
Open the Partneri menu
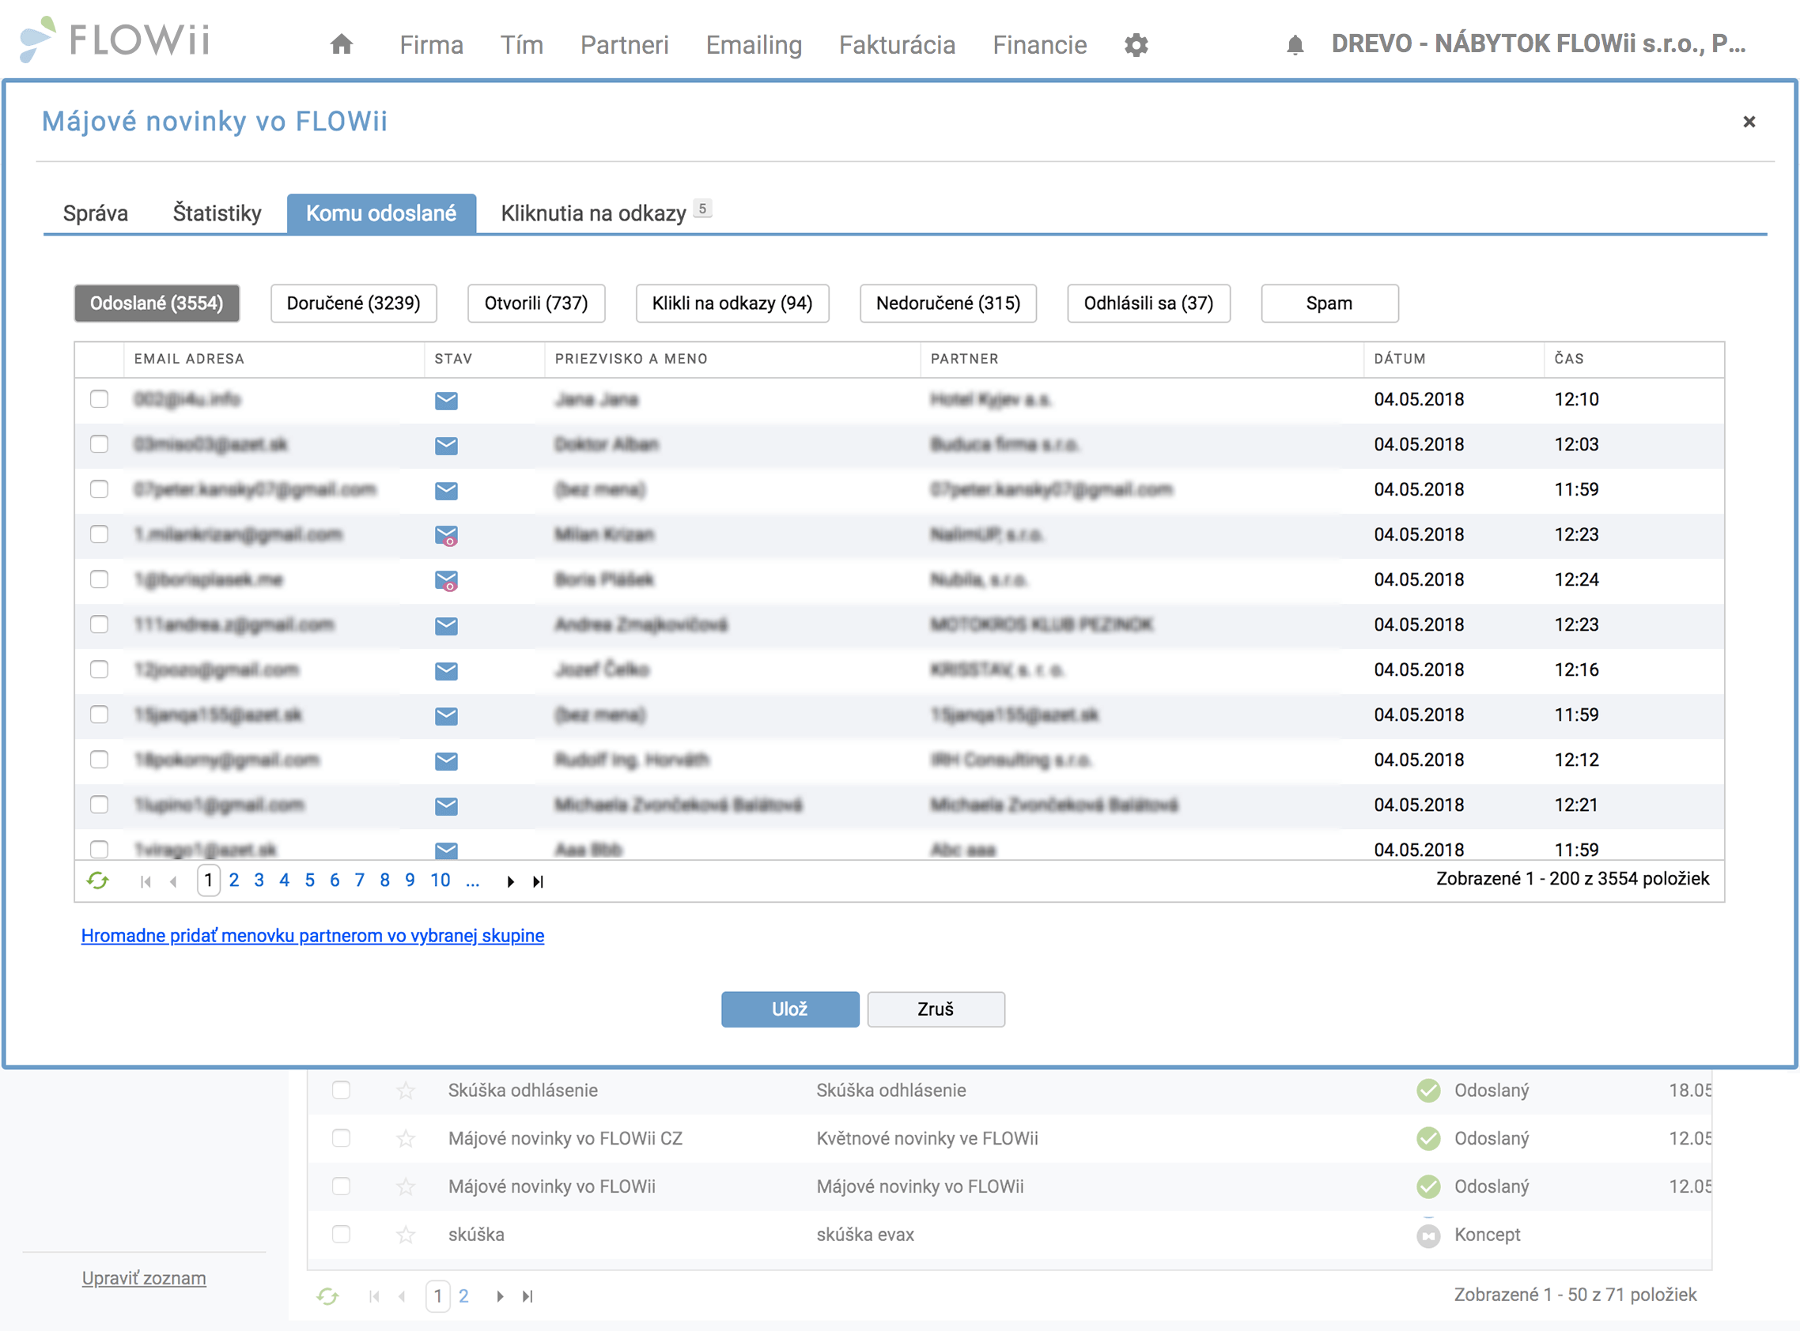(625, 44)
